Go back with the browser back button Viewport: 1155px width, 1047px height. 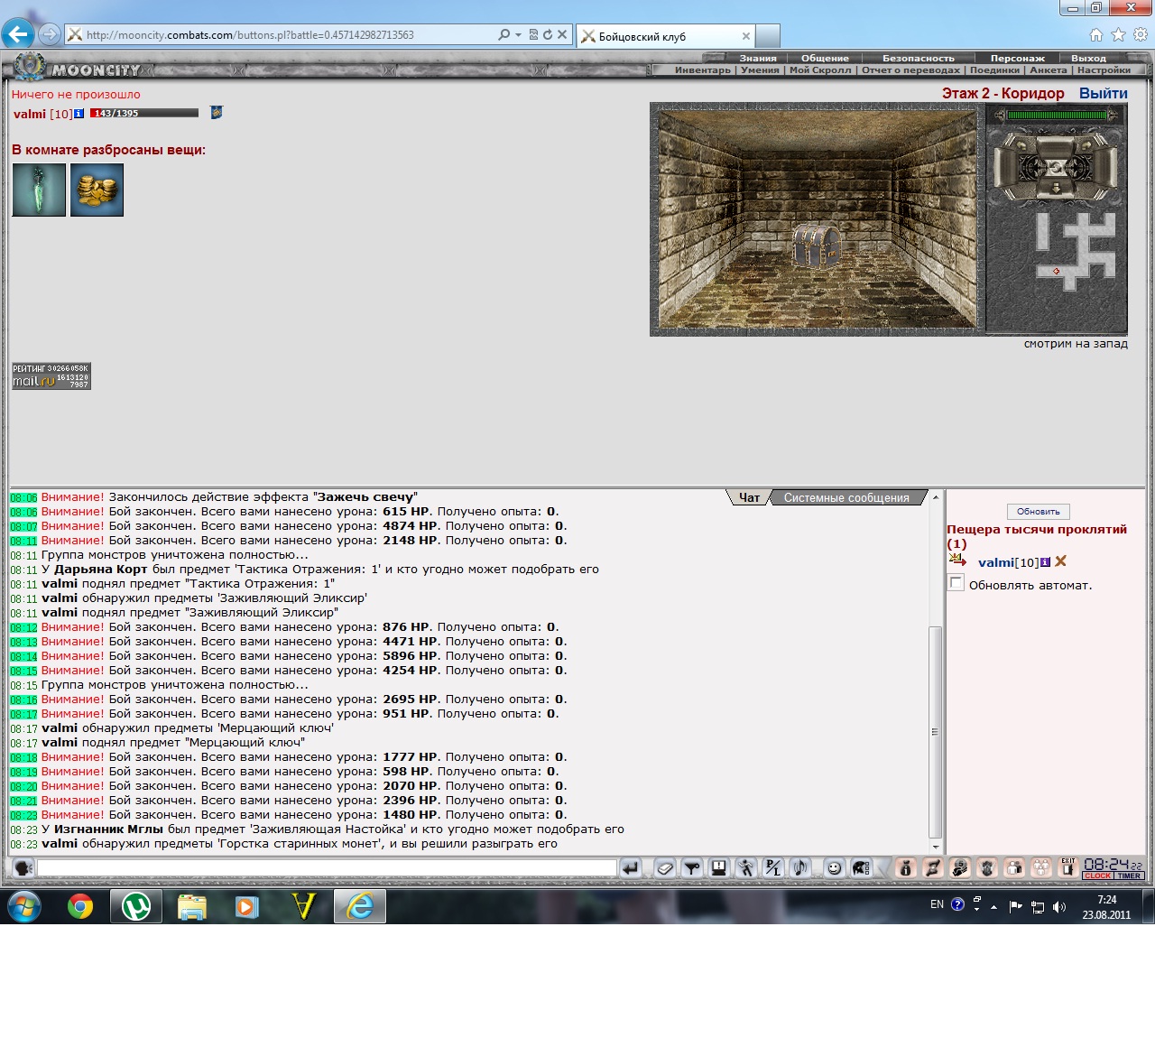click(x=18, y=34)
